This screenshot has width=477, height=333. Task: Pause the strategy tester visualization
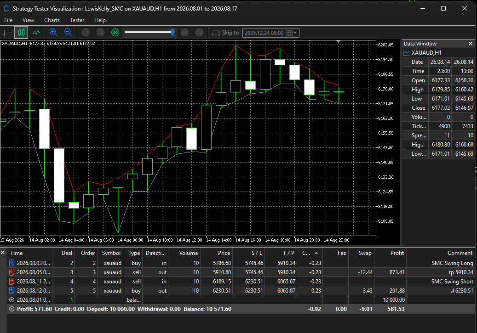(86, 33)
